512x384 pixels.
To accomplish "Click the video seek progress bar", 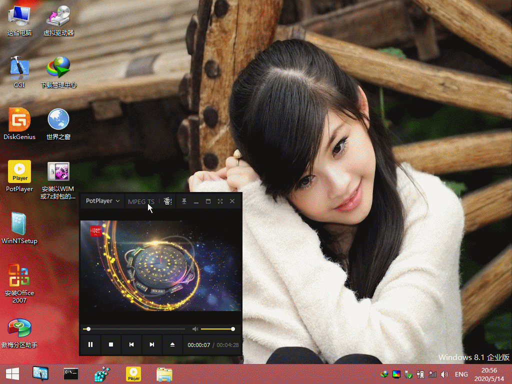I will click(135, 329).
